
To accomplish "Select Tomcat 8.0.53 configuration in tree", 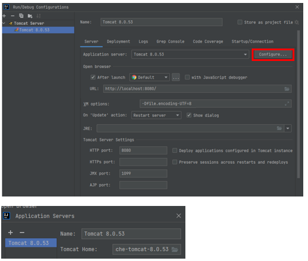I will coord(38,30).
